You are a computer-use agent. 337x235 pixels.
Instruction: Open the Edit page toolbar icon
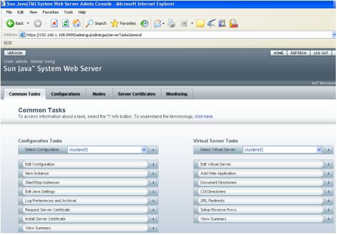tap(184, 23)
